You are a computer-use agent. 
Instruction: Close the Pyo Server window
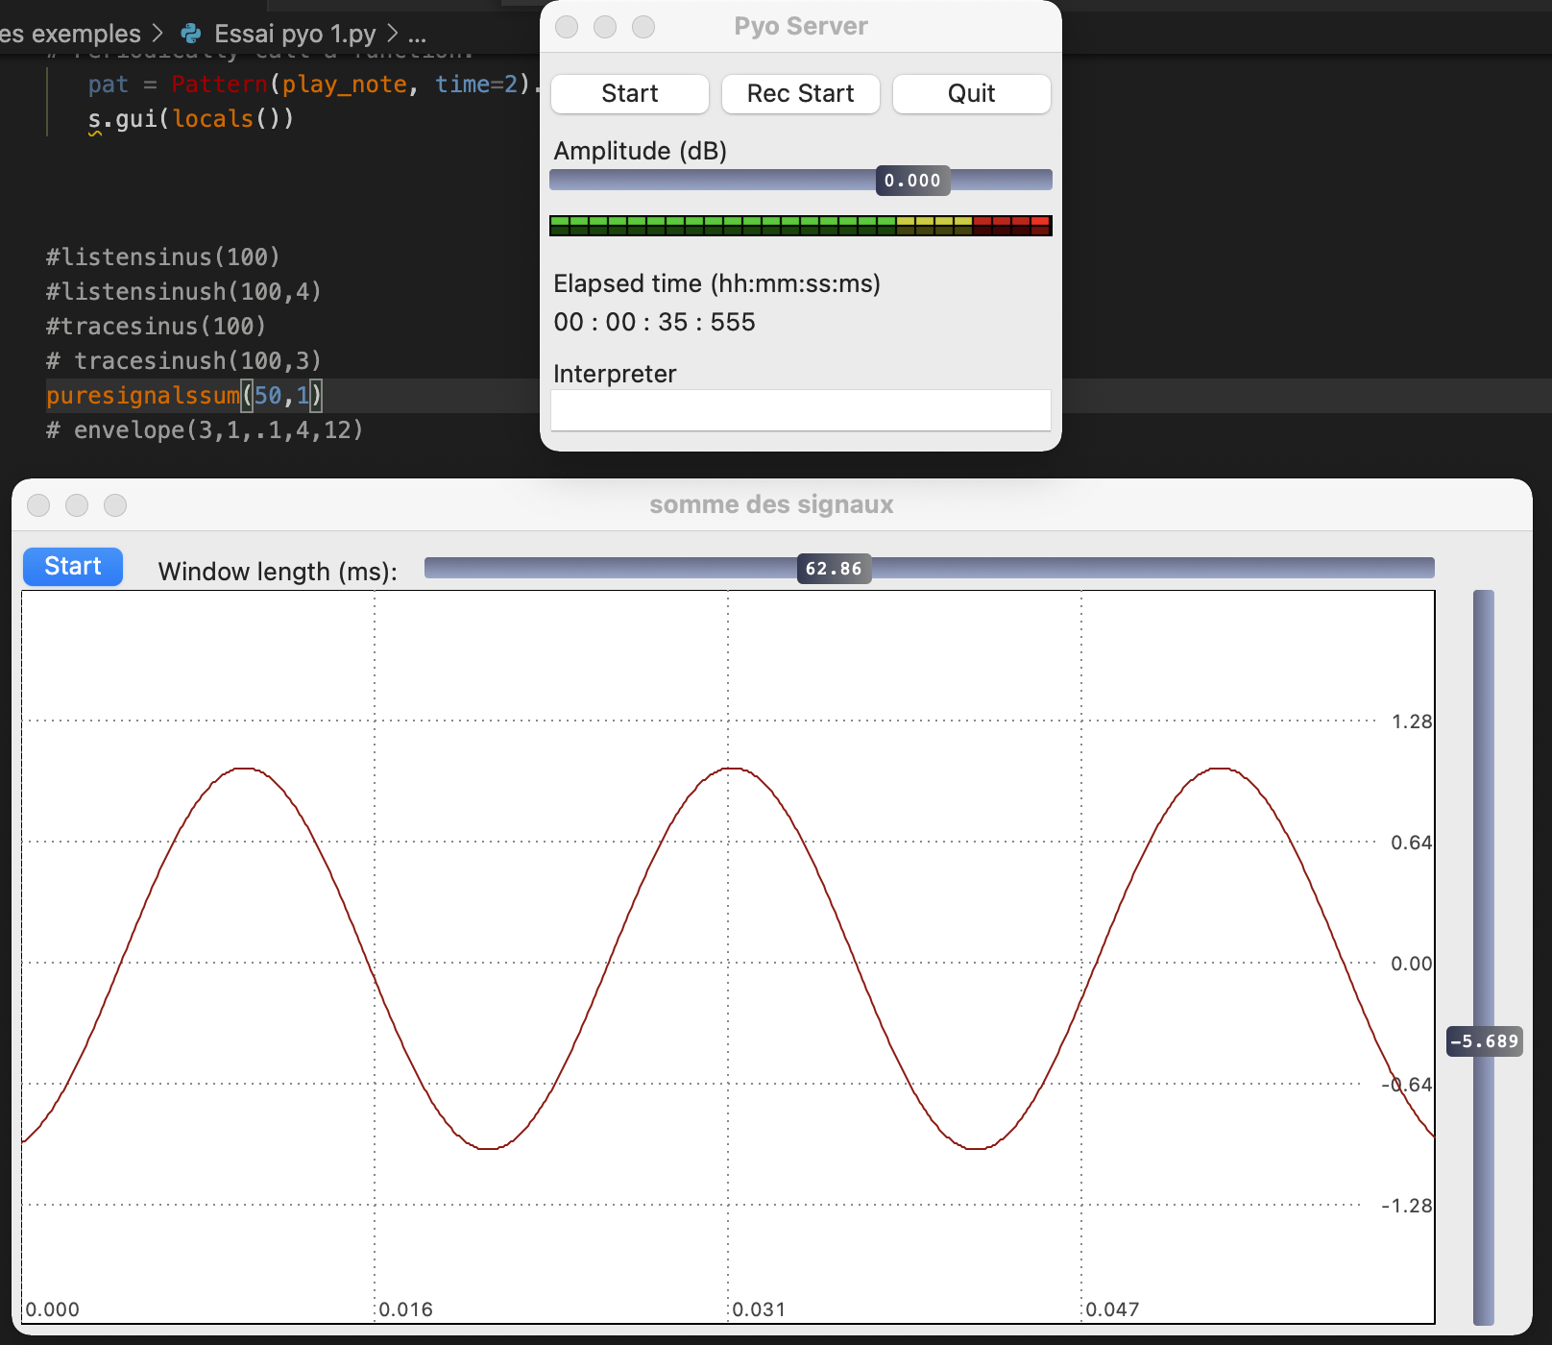pos(567,27)
